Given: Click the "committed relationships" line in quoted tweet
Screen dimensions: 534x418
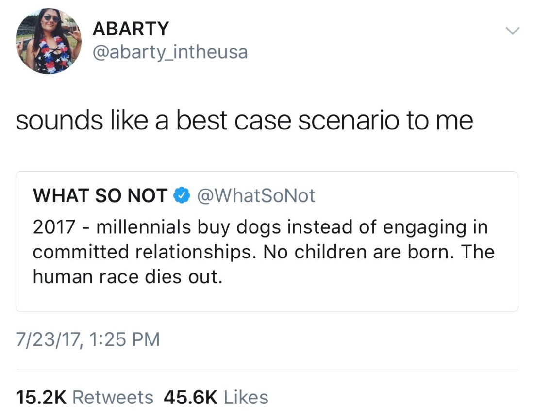Looking at the screenshot, I should pyautogui.click(x=146, y=252).
